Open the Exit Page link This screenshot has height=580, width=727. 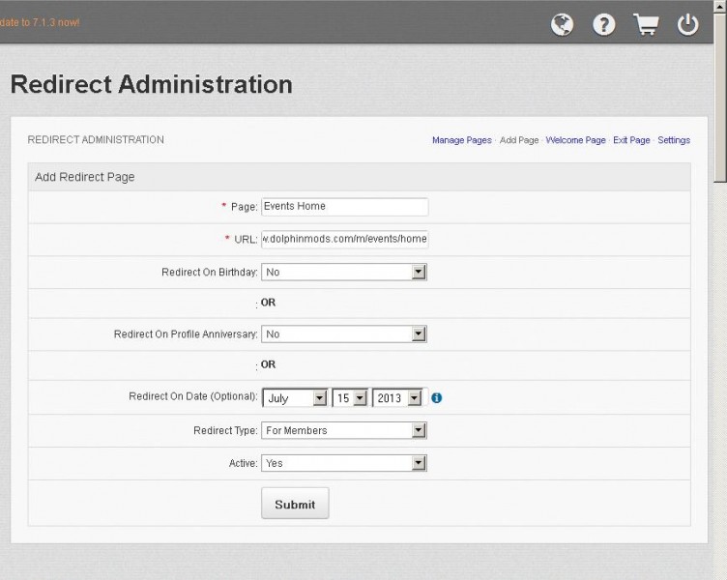click(x=631, y=140)
